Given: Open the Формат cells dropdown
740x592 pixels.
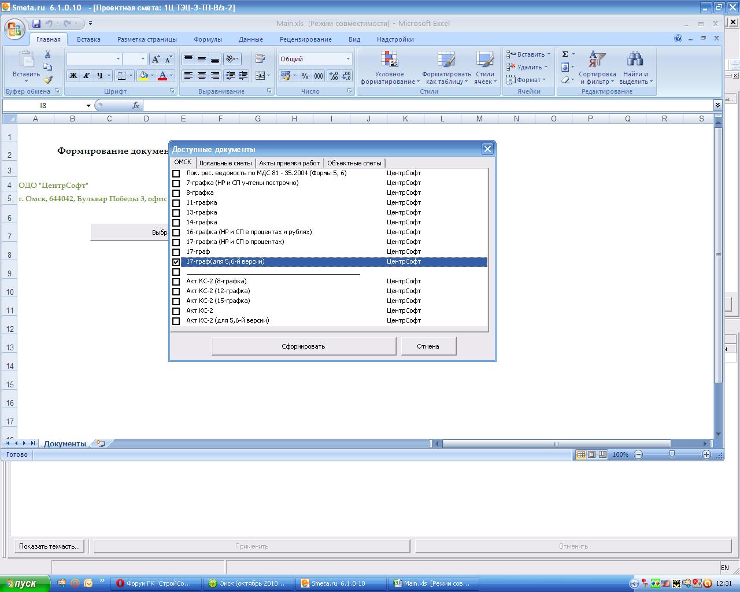Looking at the screenshot, I should coord(544,80).
